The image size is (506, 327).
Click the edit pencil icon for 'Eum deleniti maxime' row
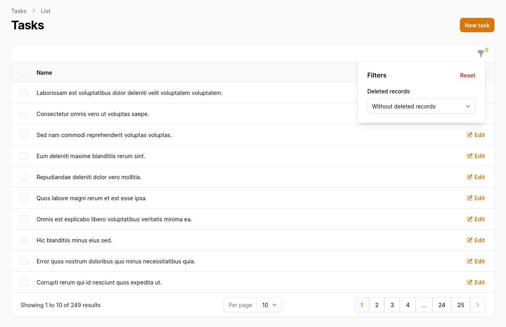coord(469,156)
